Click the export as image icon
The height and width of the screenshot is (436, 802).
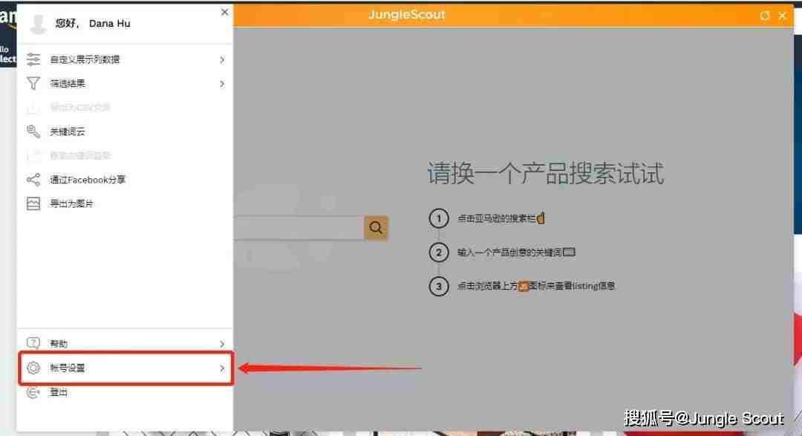33,204
